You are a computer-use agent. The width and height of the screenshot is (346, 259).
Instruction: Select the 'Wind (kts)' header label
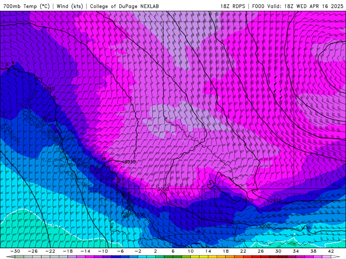coord(70,6)
